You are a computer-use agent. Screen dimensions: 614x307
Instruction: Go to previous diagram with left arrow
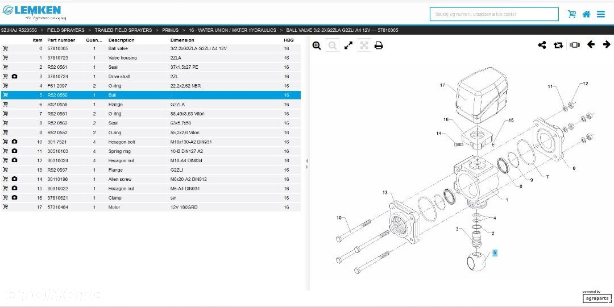coord(591,45)
